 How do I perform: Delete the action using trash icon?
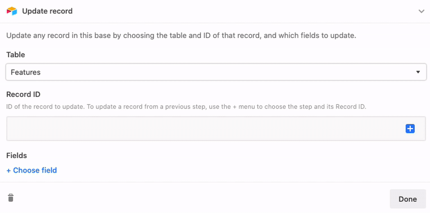(11, 198)
